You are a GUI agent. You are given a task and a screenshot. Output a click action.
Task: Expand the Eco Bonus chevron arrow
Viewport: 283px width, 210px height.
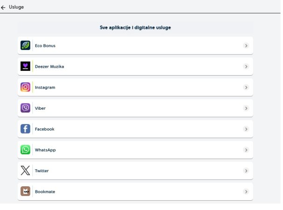click(x=246, y=45)
